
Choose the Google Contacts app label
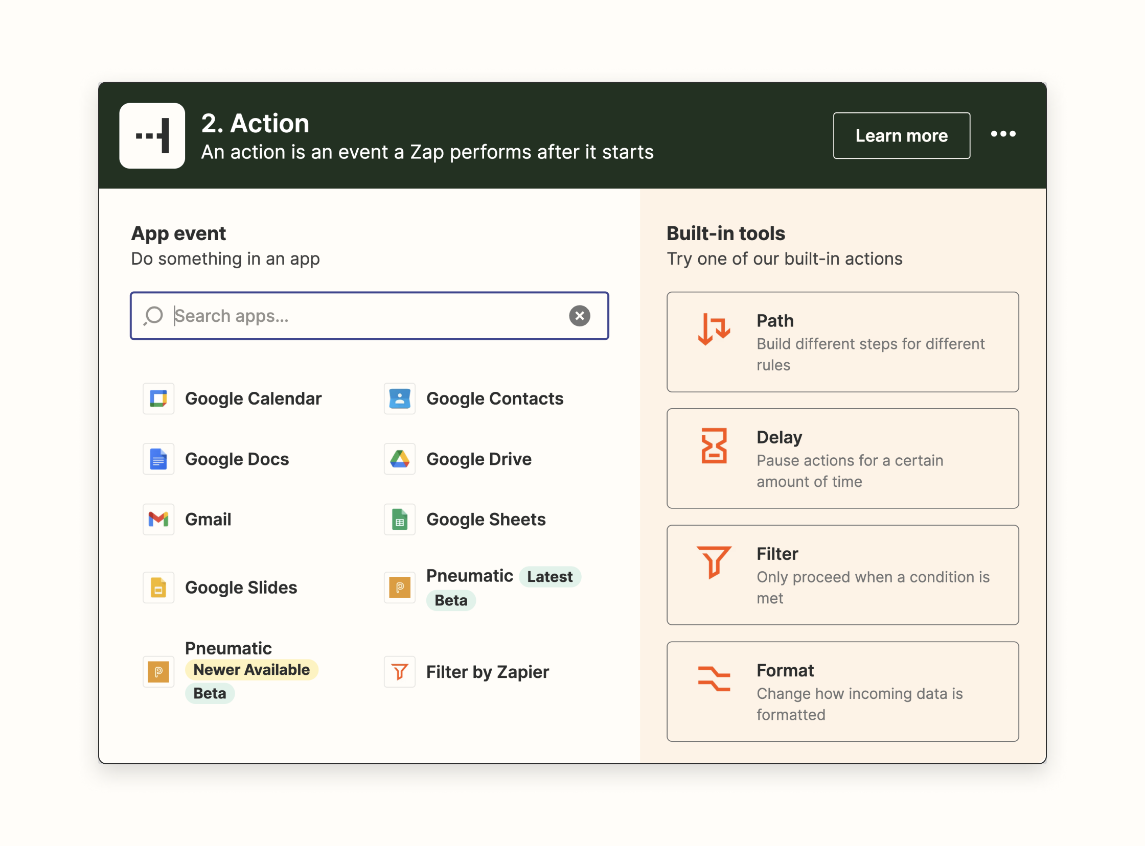coord(494,398)
